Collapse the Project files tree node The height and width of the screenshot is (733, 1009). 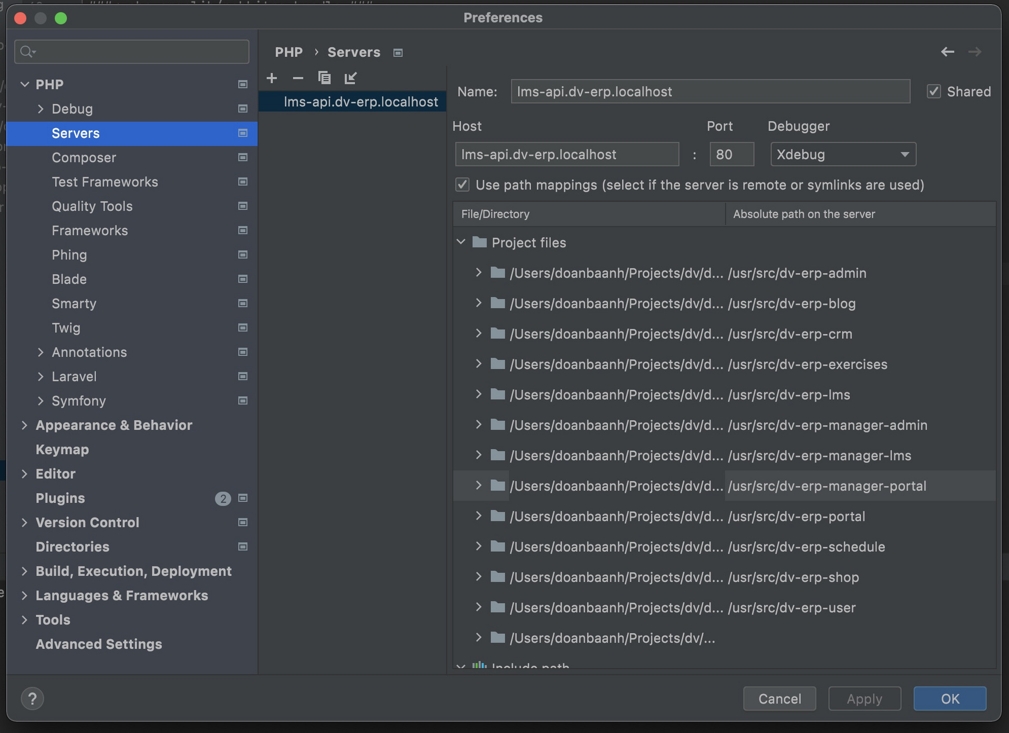461,242
